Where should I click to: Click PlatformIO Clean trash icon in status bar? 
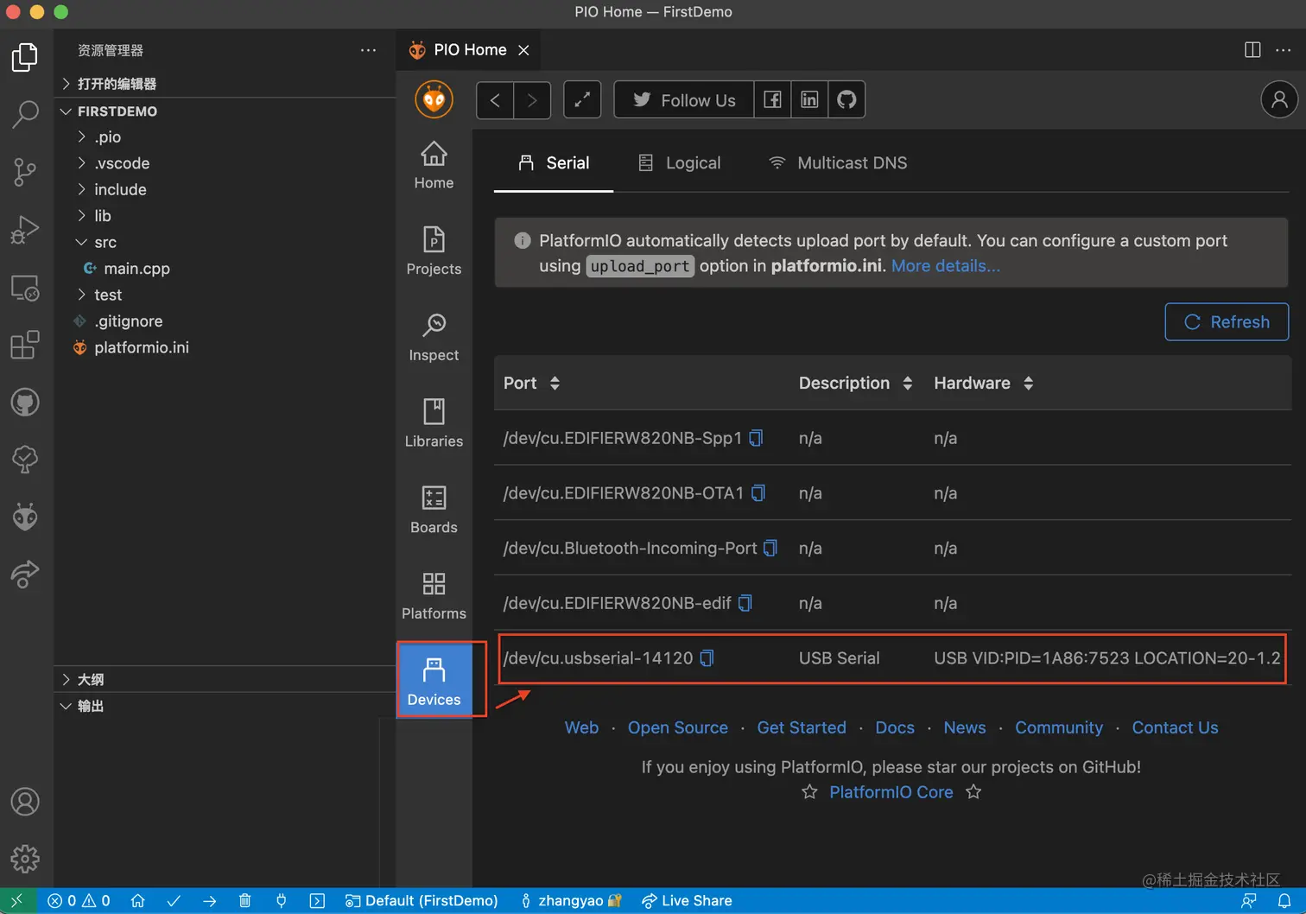pyautogui.click(x=245, y=901)
